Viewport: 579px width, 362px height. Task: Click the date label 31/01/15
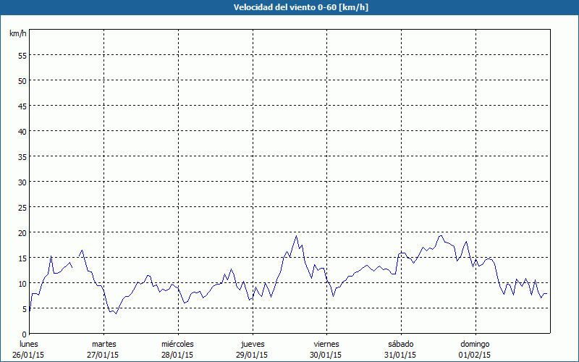[x=400, y=355]
